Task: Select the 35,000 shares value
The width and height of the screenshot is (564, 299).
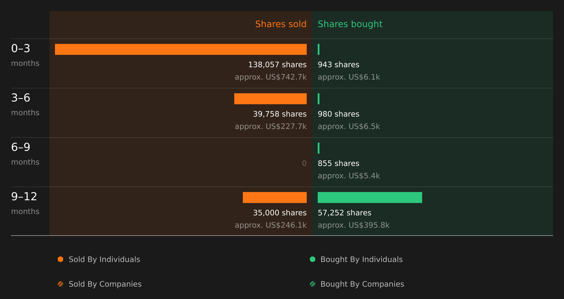Action: (280, 213)
